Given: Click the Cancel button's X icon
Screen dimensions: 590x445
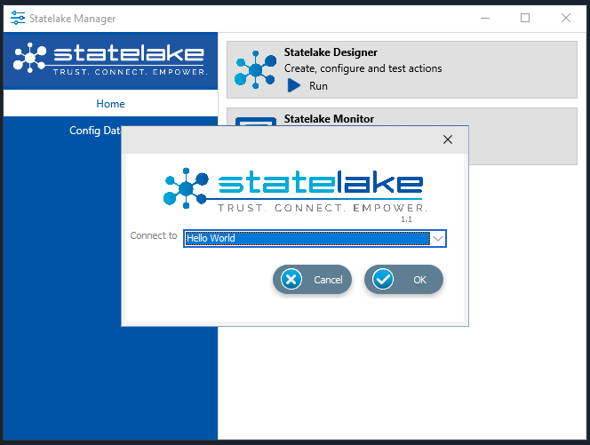Looking at the screenshot, I should pos(291,279).
